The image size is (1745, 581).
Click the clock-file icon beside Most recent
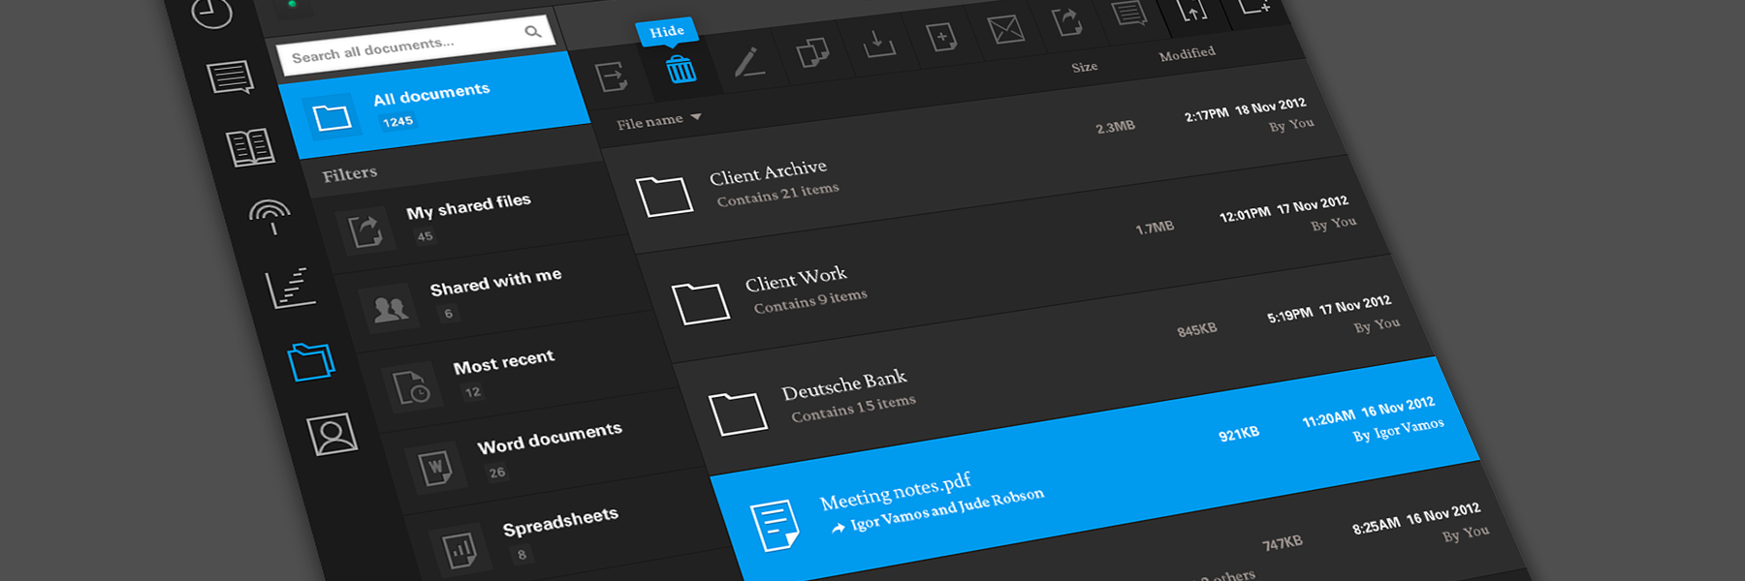click(x=411, y=386)
